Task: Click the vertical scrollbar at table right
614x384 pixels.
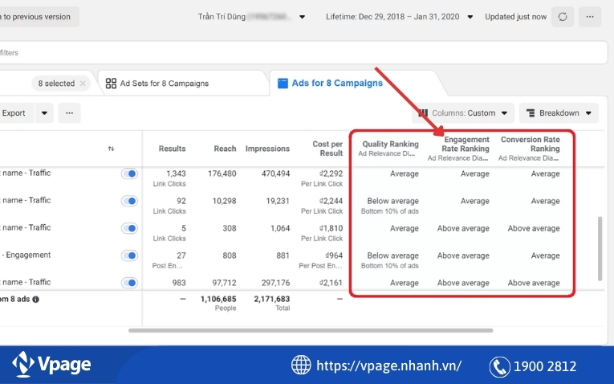Action: [600, 248]
